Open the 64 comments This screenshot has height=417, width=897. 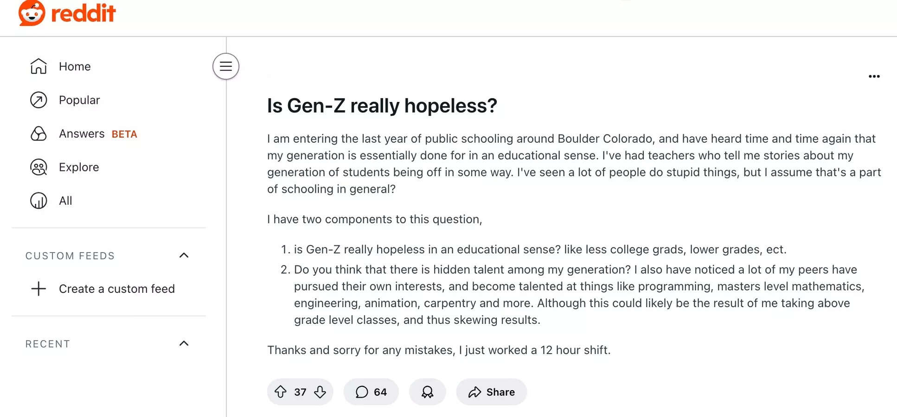[371, 392]
